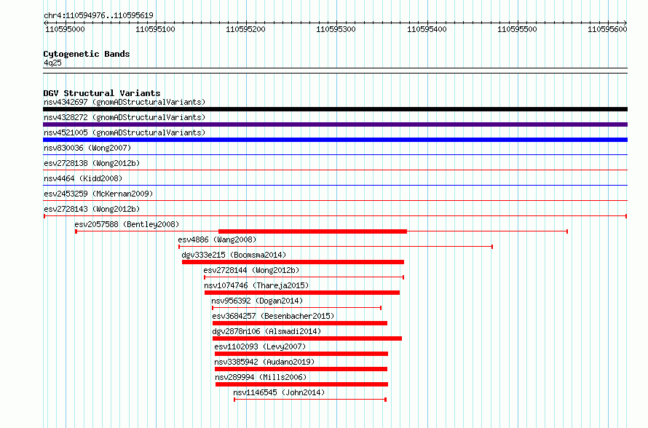Viewport: 648px width, 428px height.
Task: Click ruler position 110595100
Action: click(x=155, y=29)
